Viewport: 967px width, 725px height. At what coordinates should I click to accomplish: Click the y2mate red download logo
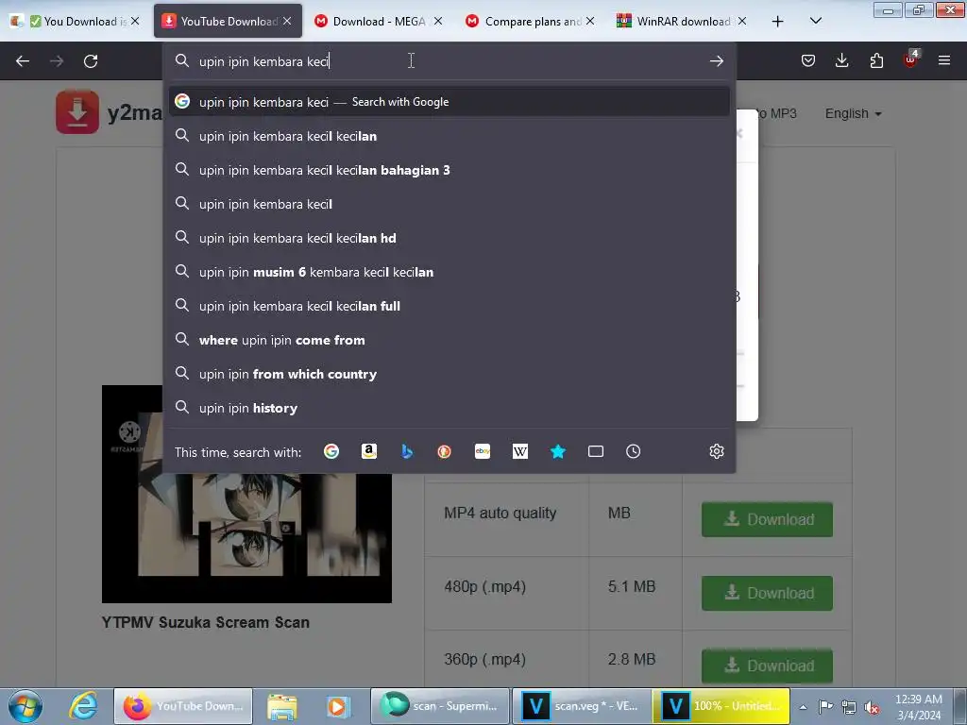[77, 112]
